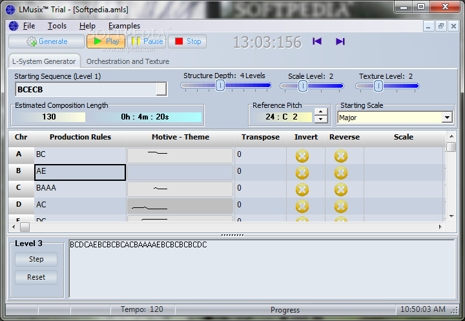This screenshot has height=321, width=465.
Task: Skip to end with forward icon
Action: click(x=340, y=41)
